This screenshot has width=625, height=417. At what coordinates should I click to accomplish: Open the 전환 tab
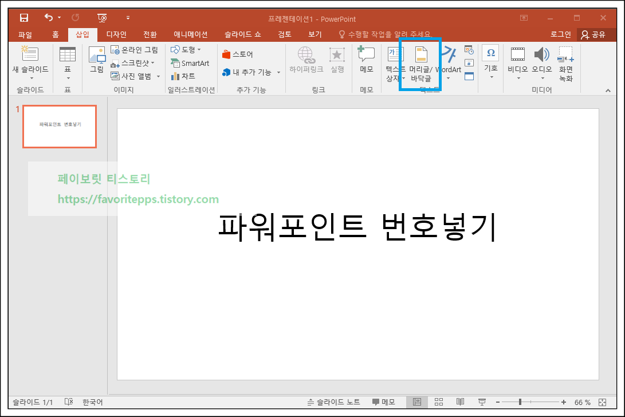coord(150,35)
